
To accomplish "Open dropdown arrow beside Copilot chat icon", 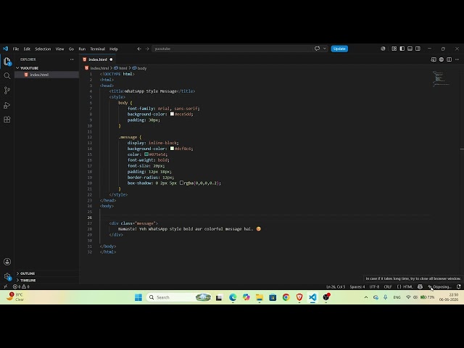I will click(x=325, y=49).
